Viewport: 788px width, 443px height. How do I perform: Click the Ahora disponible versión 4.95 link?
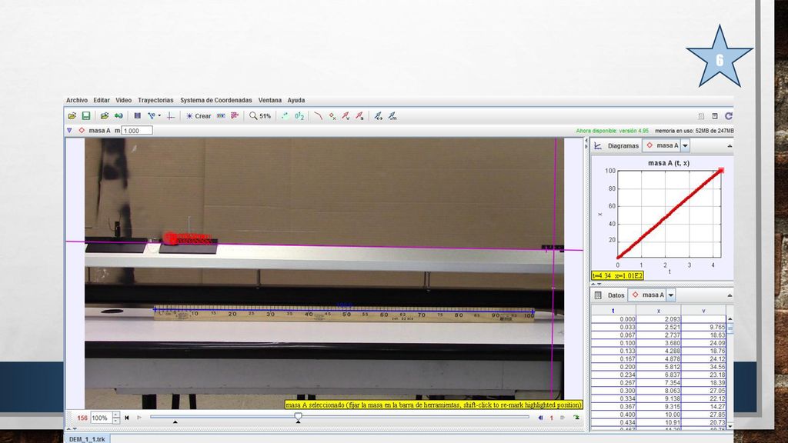tap(612, 131)
